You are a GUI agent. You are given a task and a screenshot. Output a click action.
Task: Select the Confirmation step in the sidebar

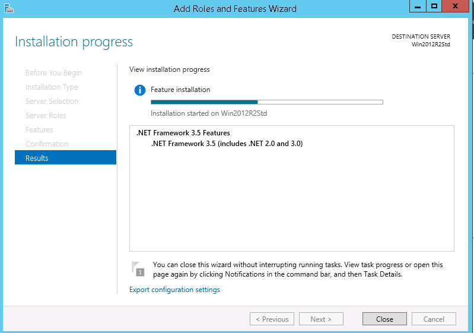47,144
